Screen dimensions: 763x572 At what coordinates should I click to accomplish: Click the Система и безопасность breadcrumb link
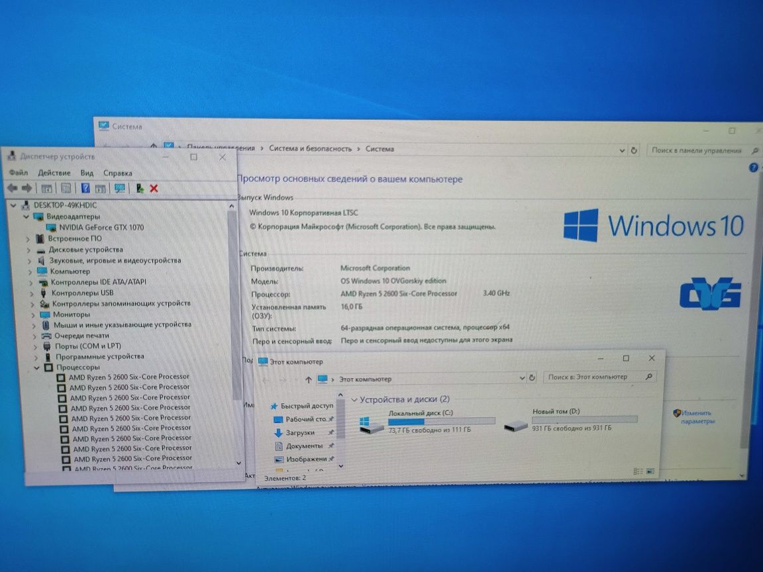tap(310, 149)
